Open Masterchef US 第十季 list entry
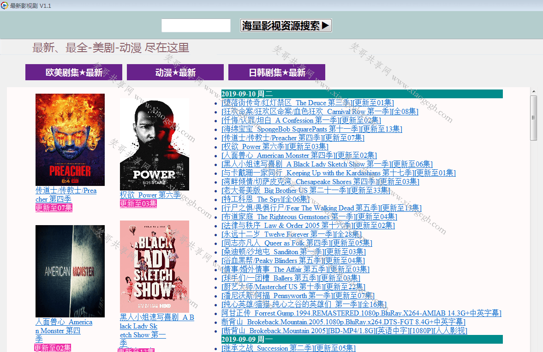This screenshot has height=352, width=543. [293, 287]
